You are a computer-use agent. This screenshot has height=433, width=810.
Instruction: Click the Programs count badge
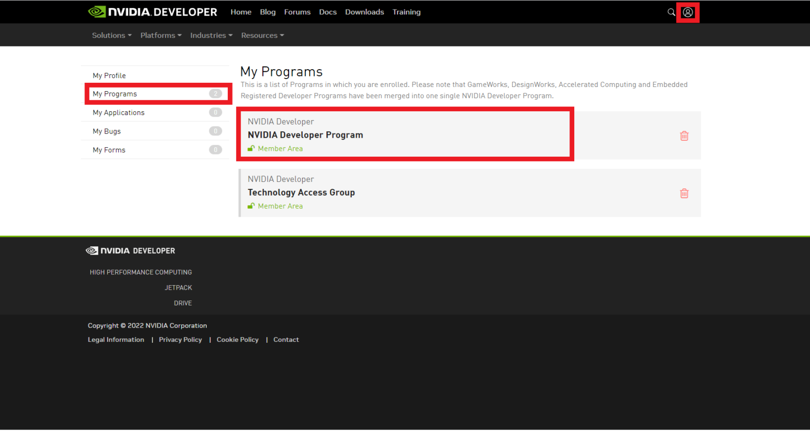(x=215, y=94)
